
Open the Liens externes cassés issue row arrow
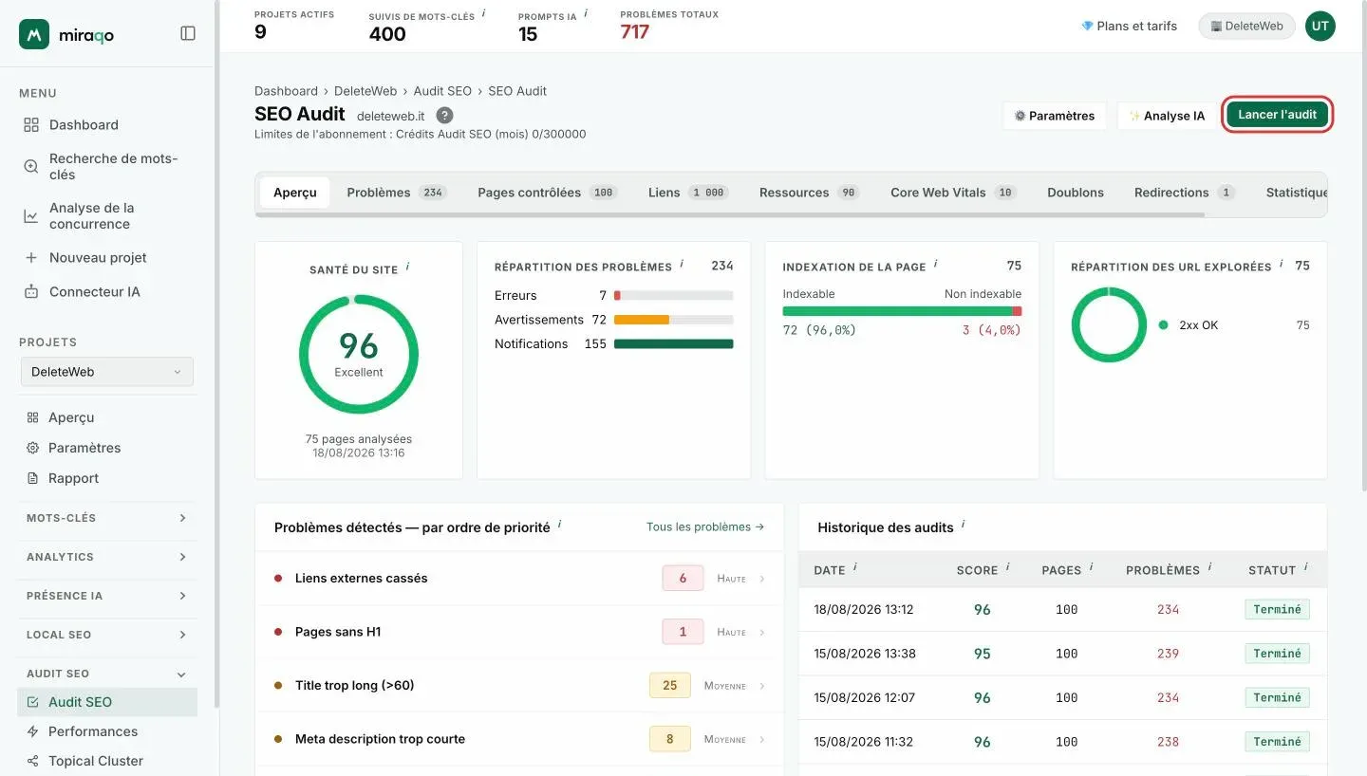762,579
